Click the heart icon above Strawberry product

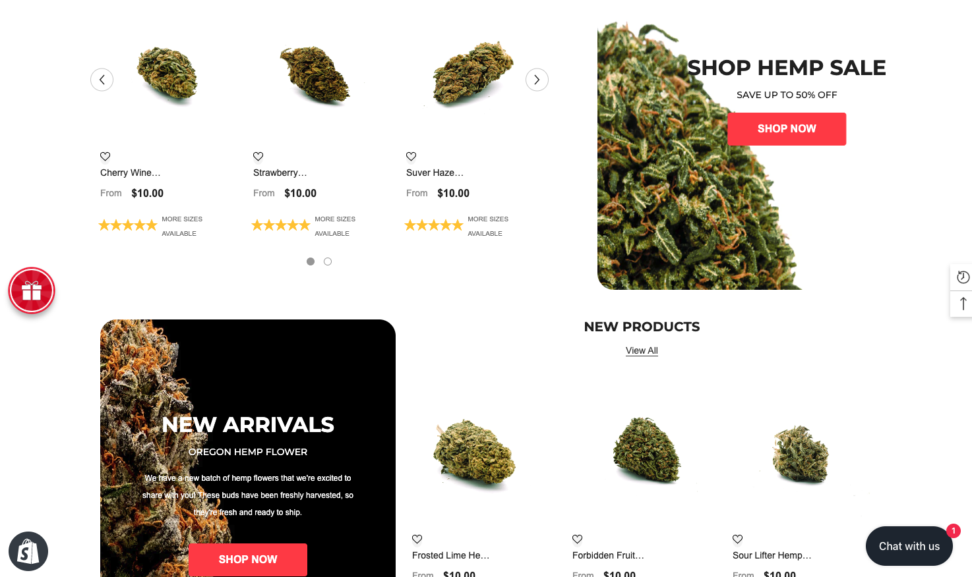coord(258,156)
